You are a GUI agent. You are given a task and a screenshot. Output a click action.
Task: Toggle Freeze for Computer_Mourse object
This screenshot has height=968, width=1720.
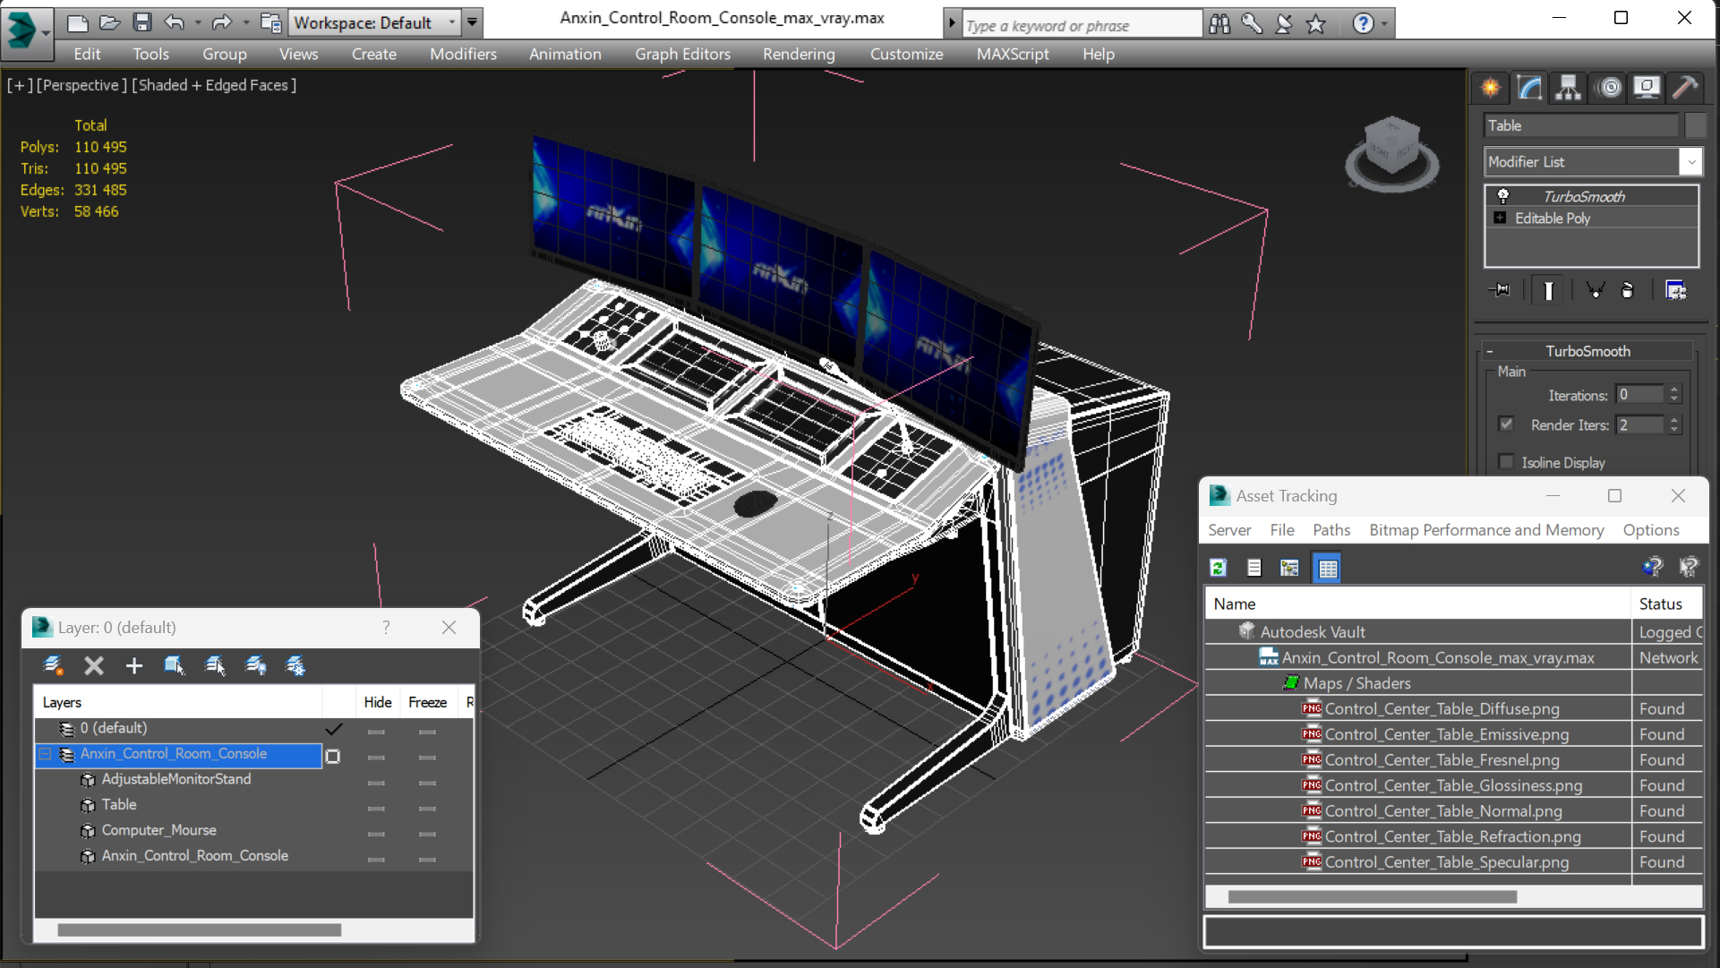427,834
